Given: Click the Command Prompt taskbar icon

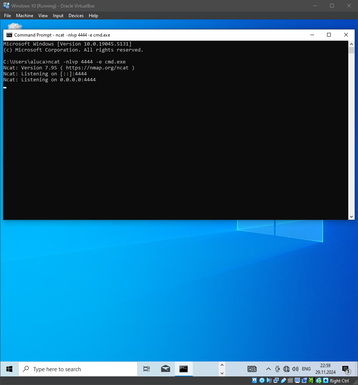Looking at the screenshot, I should click(x=183, y=369).
